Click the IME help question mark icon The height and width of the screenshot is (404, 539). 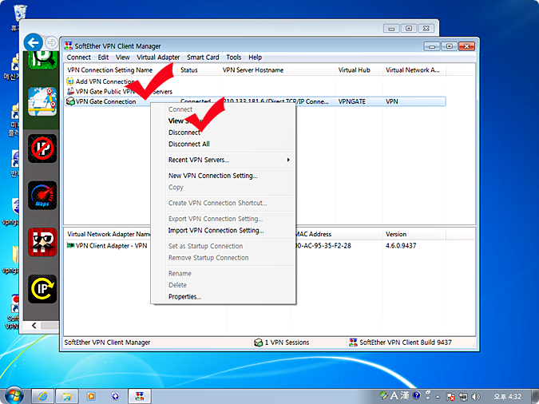click(x=416, y=396)
